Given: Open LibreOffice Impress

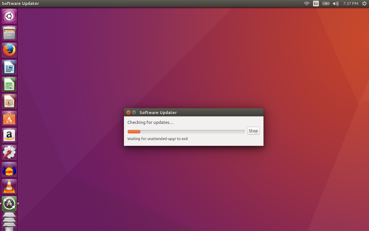Looking at the screenshot, I should coord(9,101).
